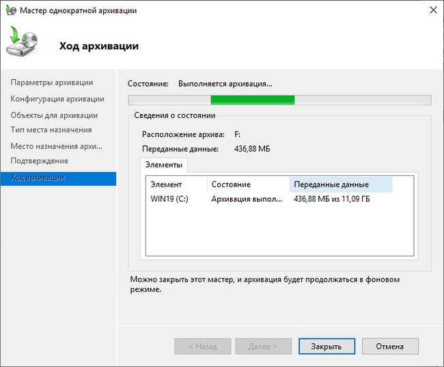
Task: Click the Назад button
Action: 202,347
